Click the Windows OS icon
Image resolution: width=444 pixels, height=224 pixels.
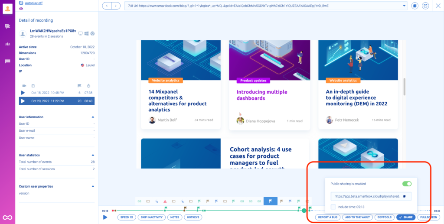point(86,33)
